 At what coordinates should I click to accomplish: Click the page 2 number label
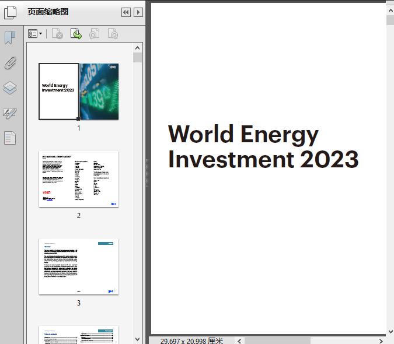[79, 216]
